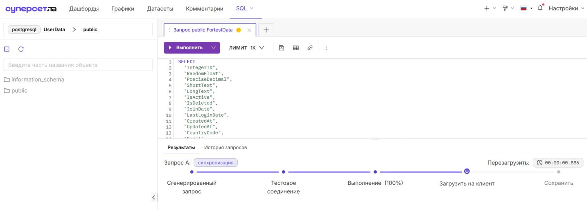This screenshot has height=210, width=587.
Task: Click the Тестовое соединение step marker
Action: (x=283, y=172)
